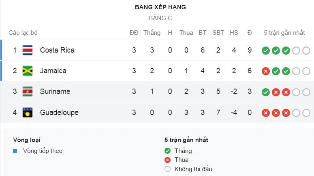The height and width of the screenshot is (176, 314).
Task: Open the Jamaica team link
Action: point(53,71)
